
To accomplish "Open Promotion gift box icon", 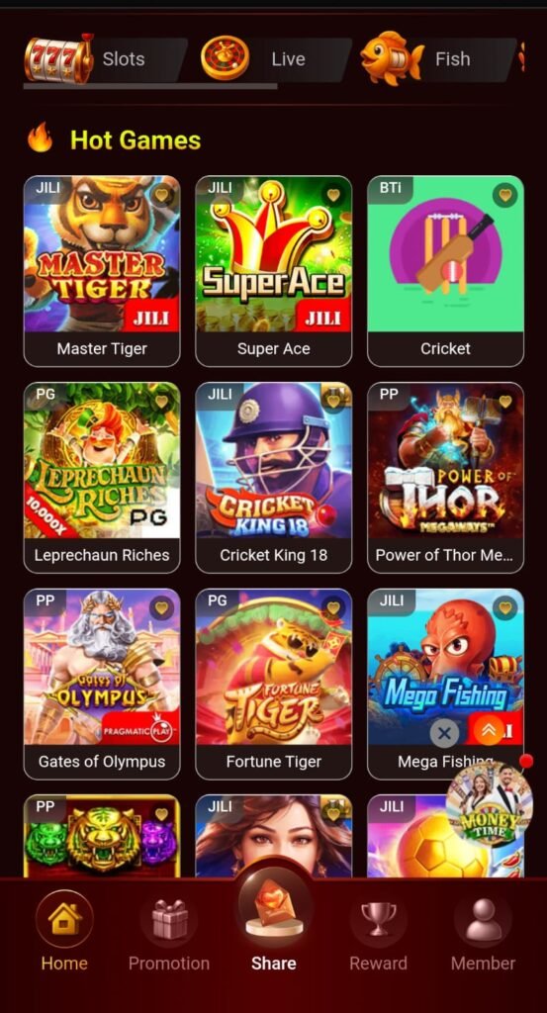I will (169, 919).
